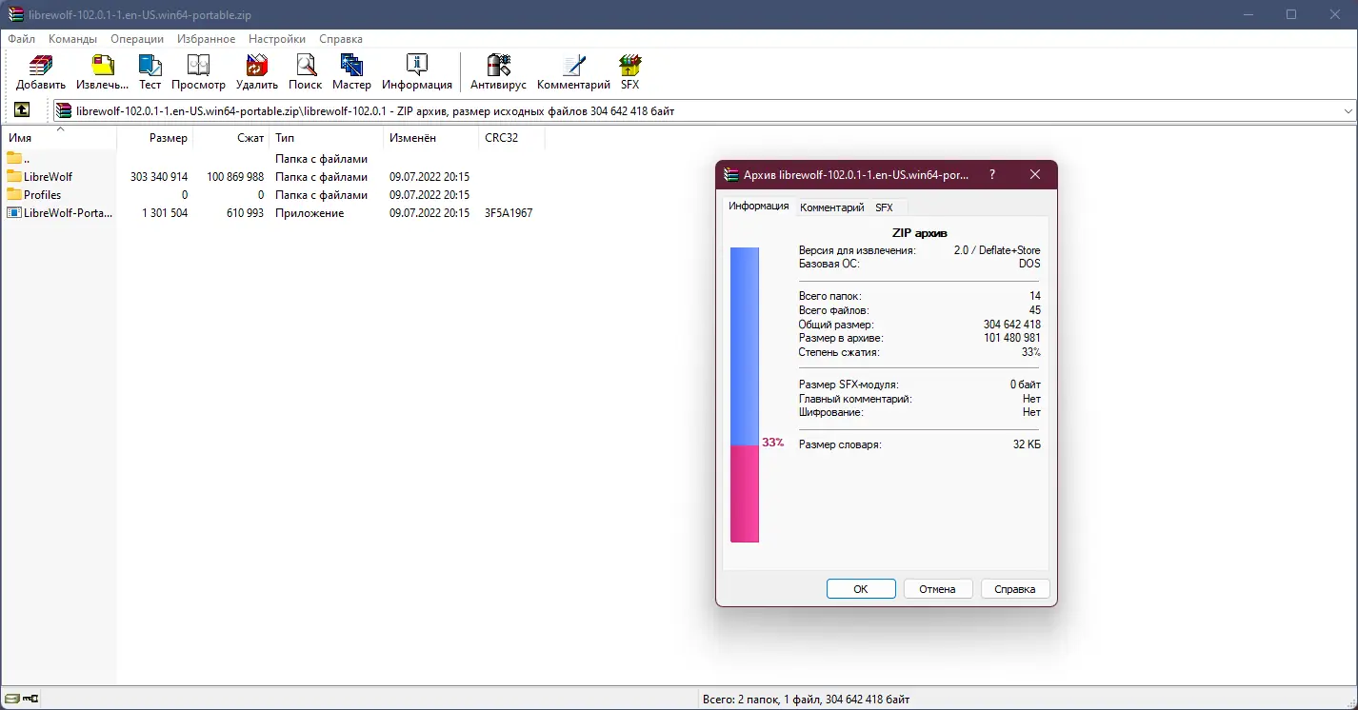Click the size value "1 301 504"
This screenshot has height=710, width=1358.
pyautogui.click(x=165, y=213)
